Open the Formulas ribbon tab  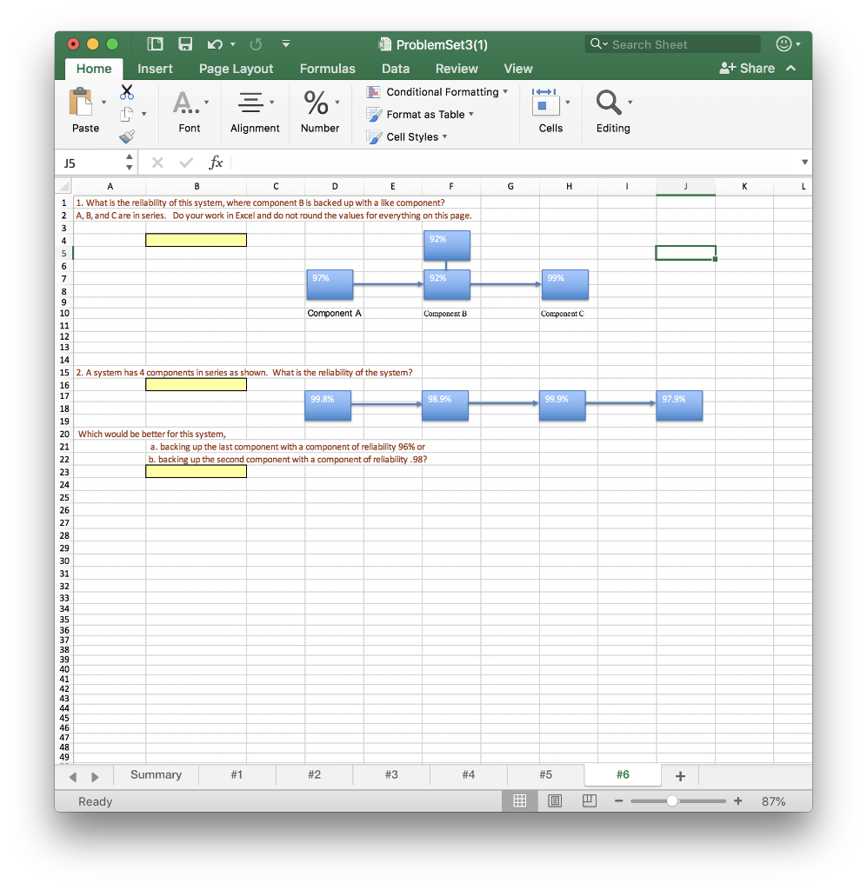pyautogui.click(x=327, y=69)
